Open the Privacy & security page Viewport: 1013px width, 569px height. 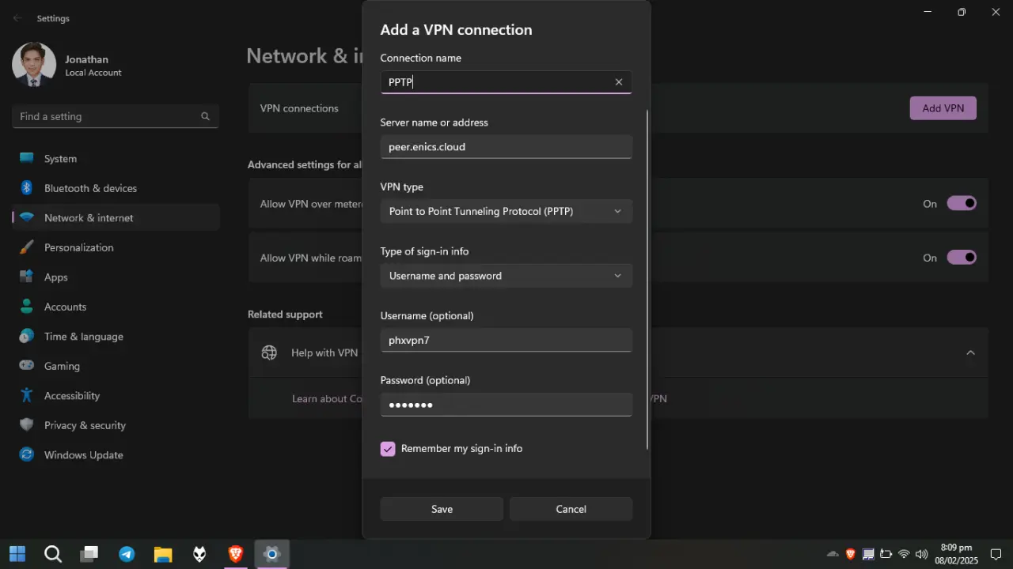(x=116, y=425)
